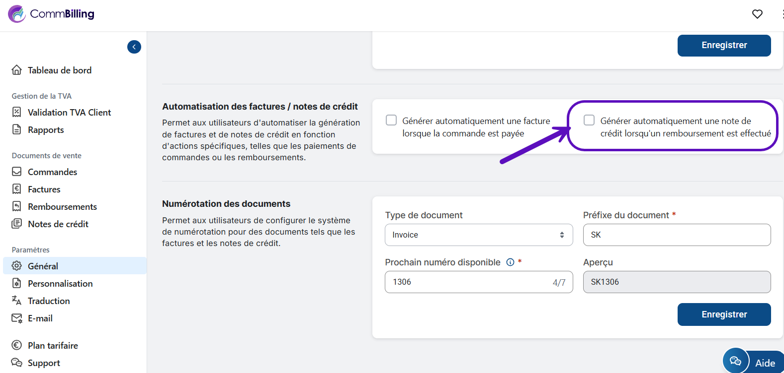
Task: Open Notes de crédit menu item
Action: 58,224
